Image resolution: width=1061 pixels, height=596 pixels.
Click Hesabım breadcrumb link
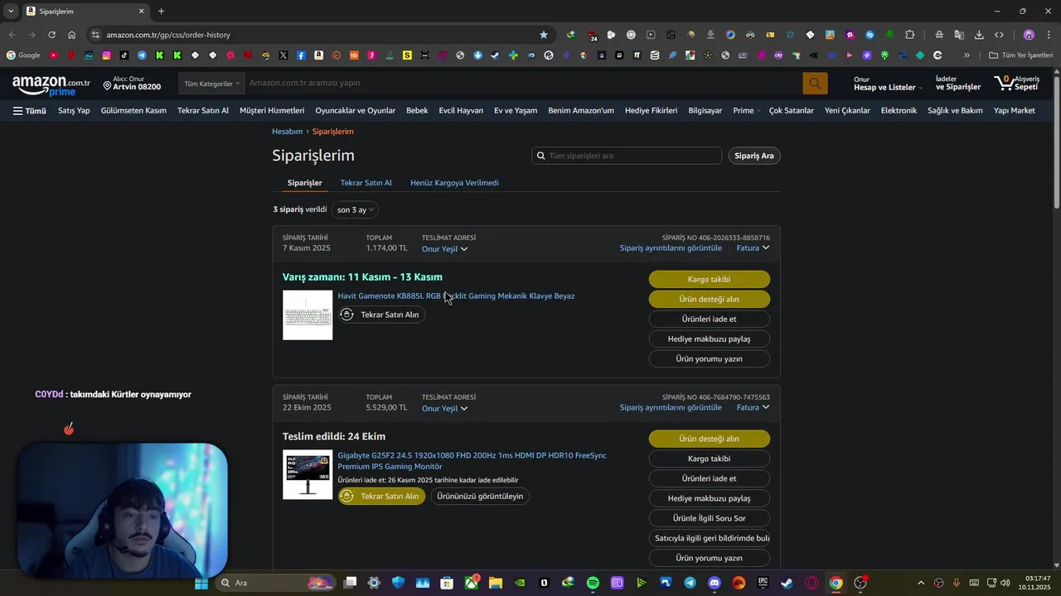tap(287, 132)
